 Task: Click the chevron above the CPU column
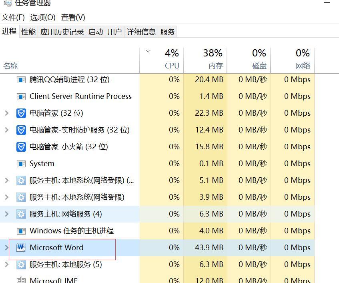click(x=148, y=51)
